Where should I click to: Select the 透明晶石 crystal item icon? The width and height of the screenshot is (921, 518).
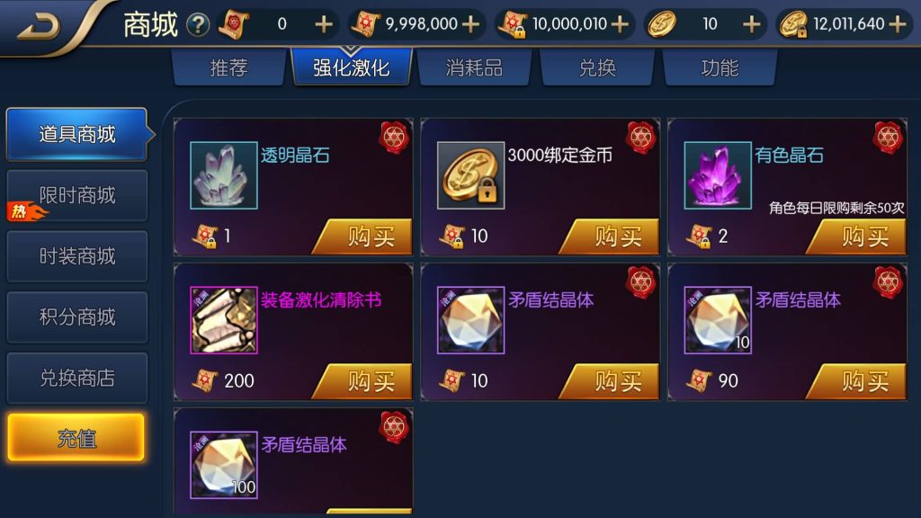[x=224, y=175]
